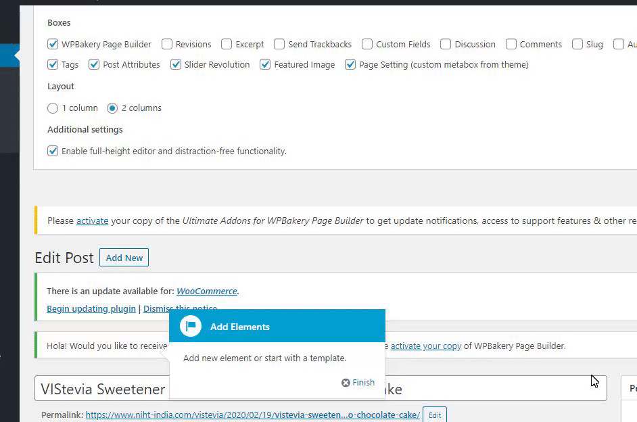Screen dimensions: 637x422
Task: Uncheck the Tags box
Action: click(53, 64)
